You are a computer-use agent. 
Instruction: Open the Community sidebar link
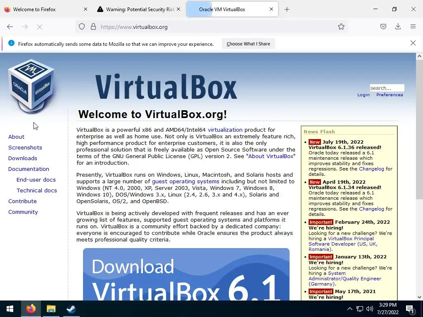[23, 212]
